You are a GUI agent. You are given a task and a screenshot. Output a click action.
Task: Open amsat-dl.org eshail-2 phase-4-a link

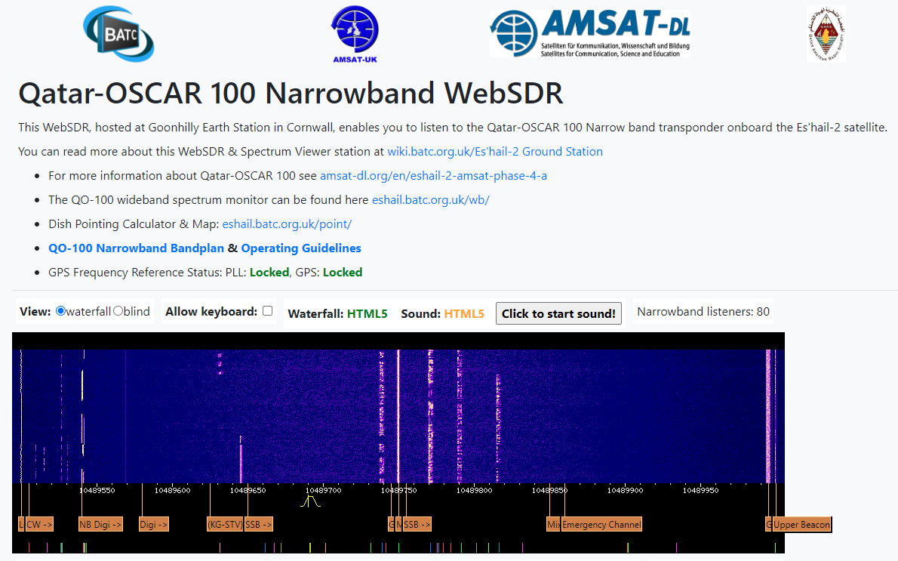coord(433,175)
